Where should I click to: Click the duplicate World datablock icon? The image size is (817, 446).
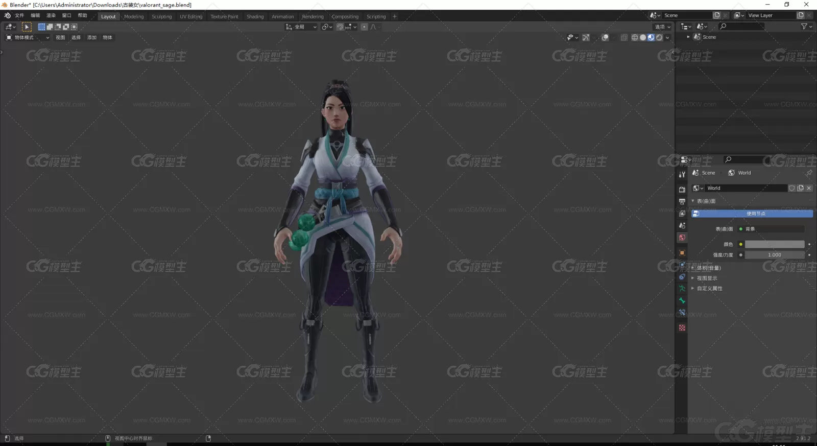pos(800,188)
